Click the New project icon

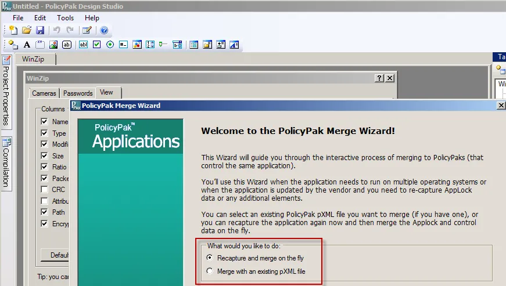(x=13, y=30)
